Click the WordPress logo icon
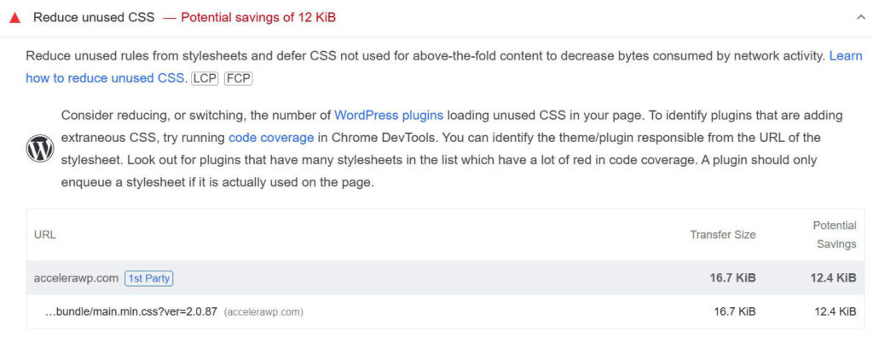Screen dimensions: 873x342 [x=40, y=149]
